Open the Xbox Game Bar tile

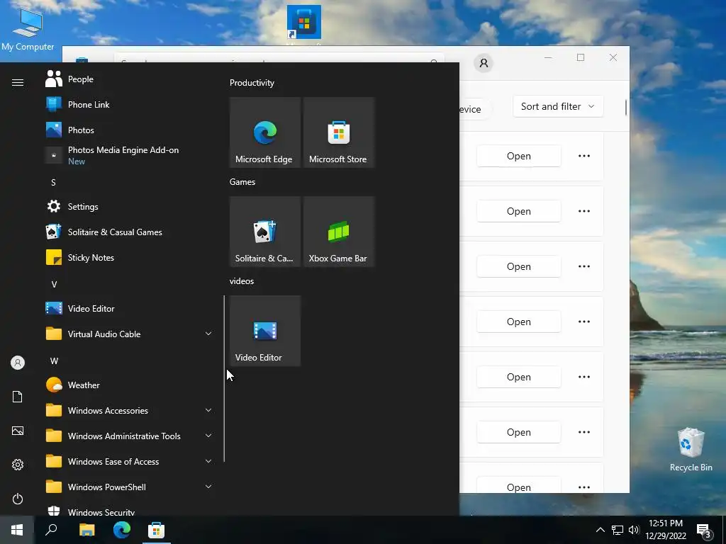pyautogui.click(x=338, y=232)
